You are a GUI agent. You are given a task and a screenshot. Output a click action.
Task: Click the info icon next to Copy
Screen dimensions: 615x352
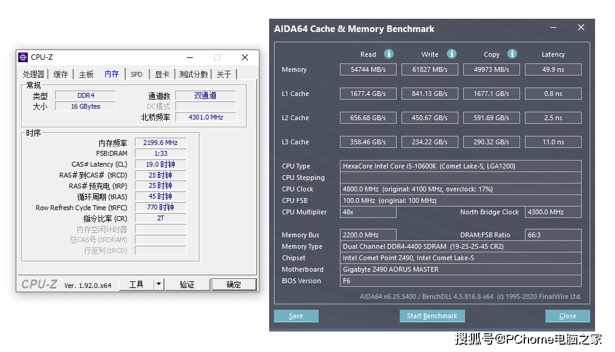512,54
